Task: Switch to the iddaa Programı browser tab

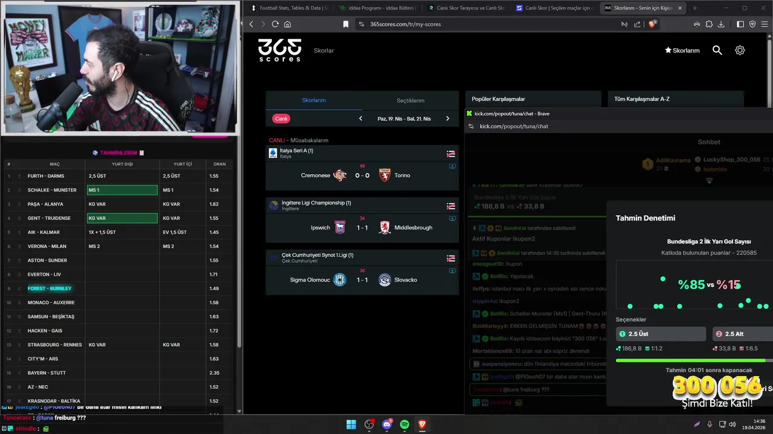Action: (x=376, y=8)
